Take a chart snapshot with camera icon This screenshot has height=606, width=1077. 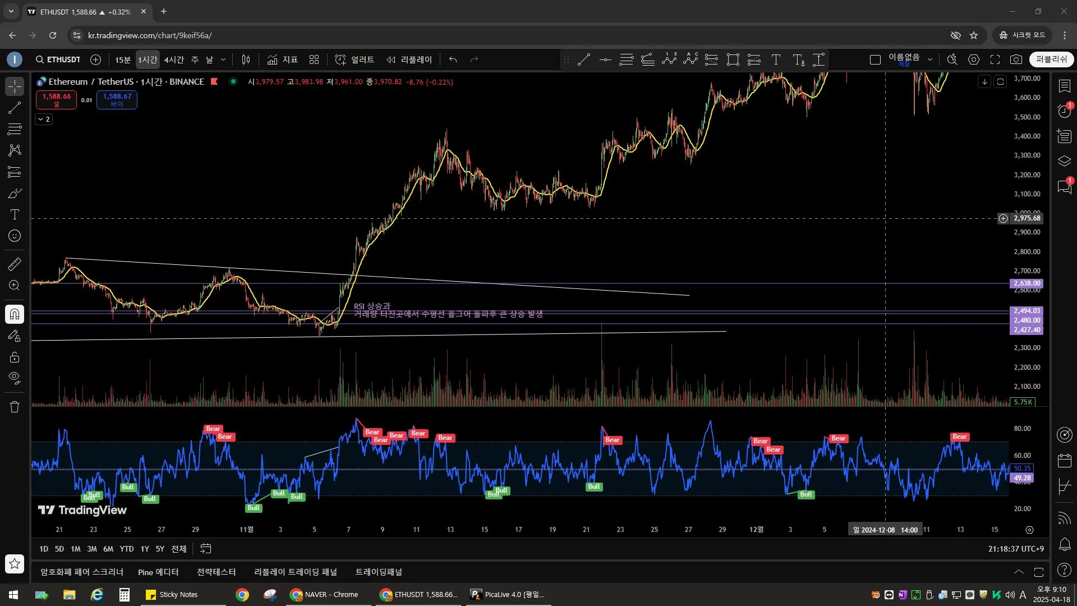[x=1016, y=59]
